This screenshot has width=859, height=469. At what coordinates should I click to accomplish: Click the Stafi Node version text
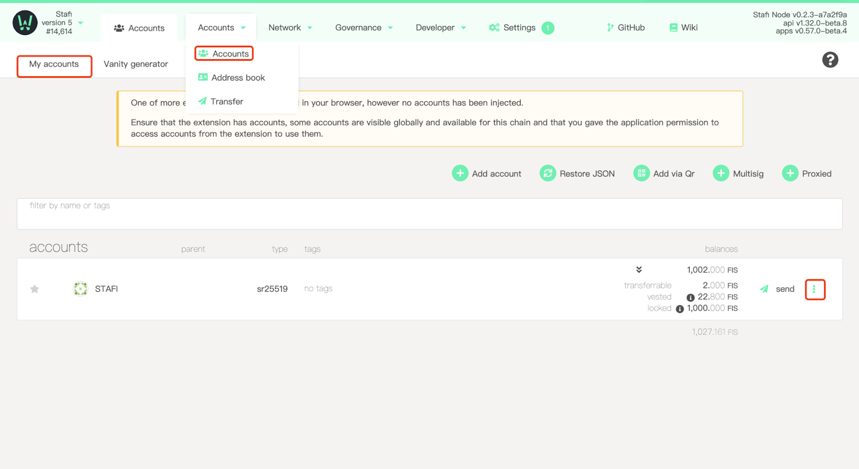(800, 14)
